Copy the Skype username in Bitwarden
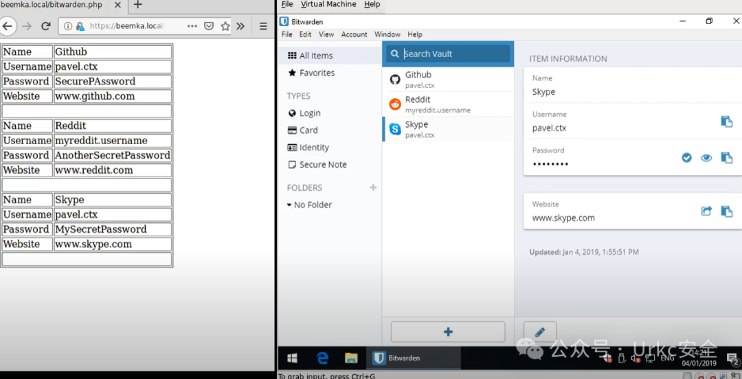This screenshot has width=742, height=379. point(726,122)
